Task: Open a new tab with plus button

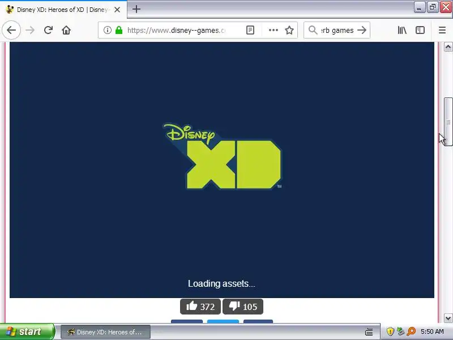Action: [x=136, y=9]
